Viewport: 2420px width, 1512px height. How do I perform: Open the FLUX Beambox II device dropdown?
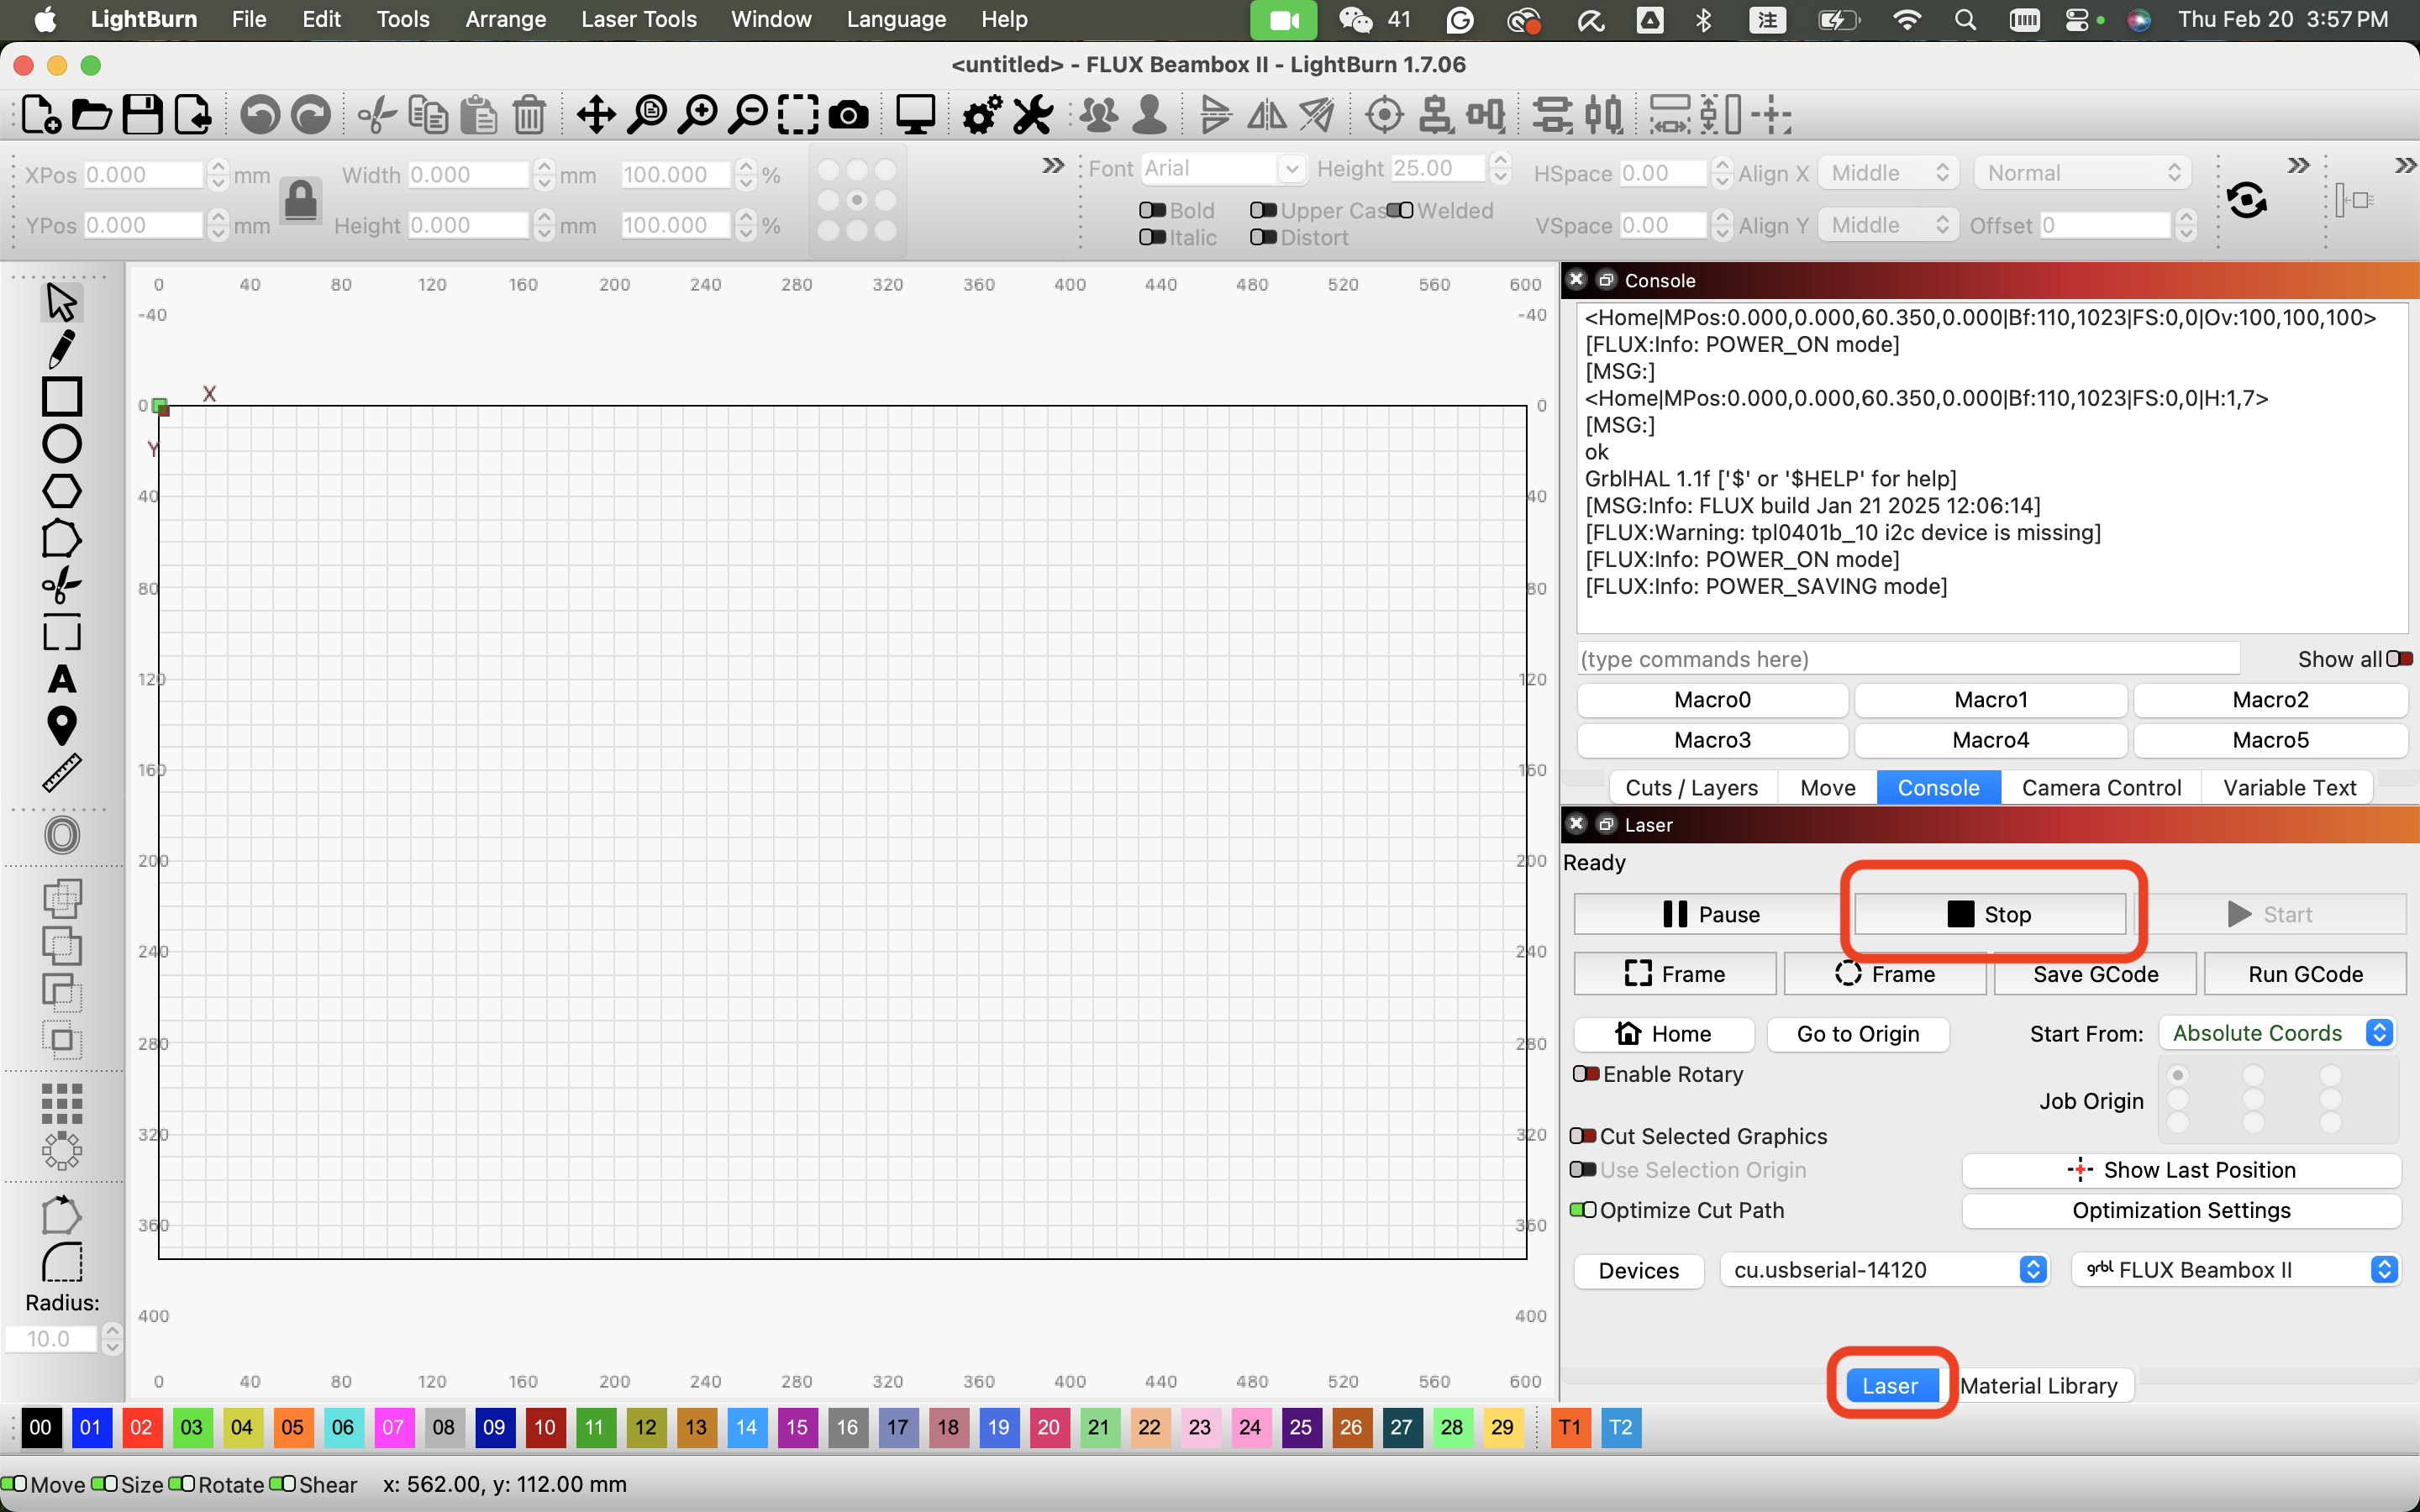tap(2236, 1270)
